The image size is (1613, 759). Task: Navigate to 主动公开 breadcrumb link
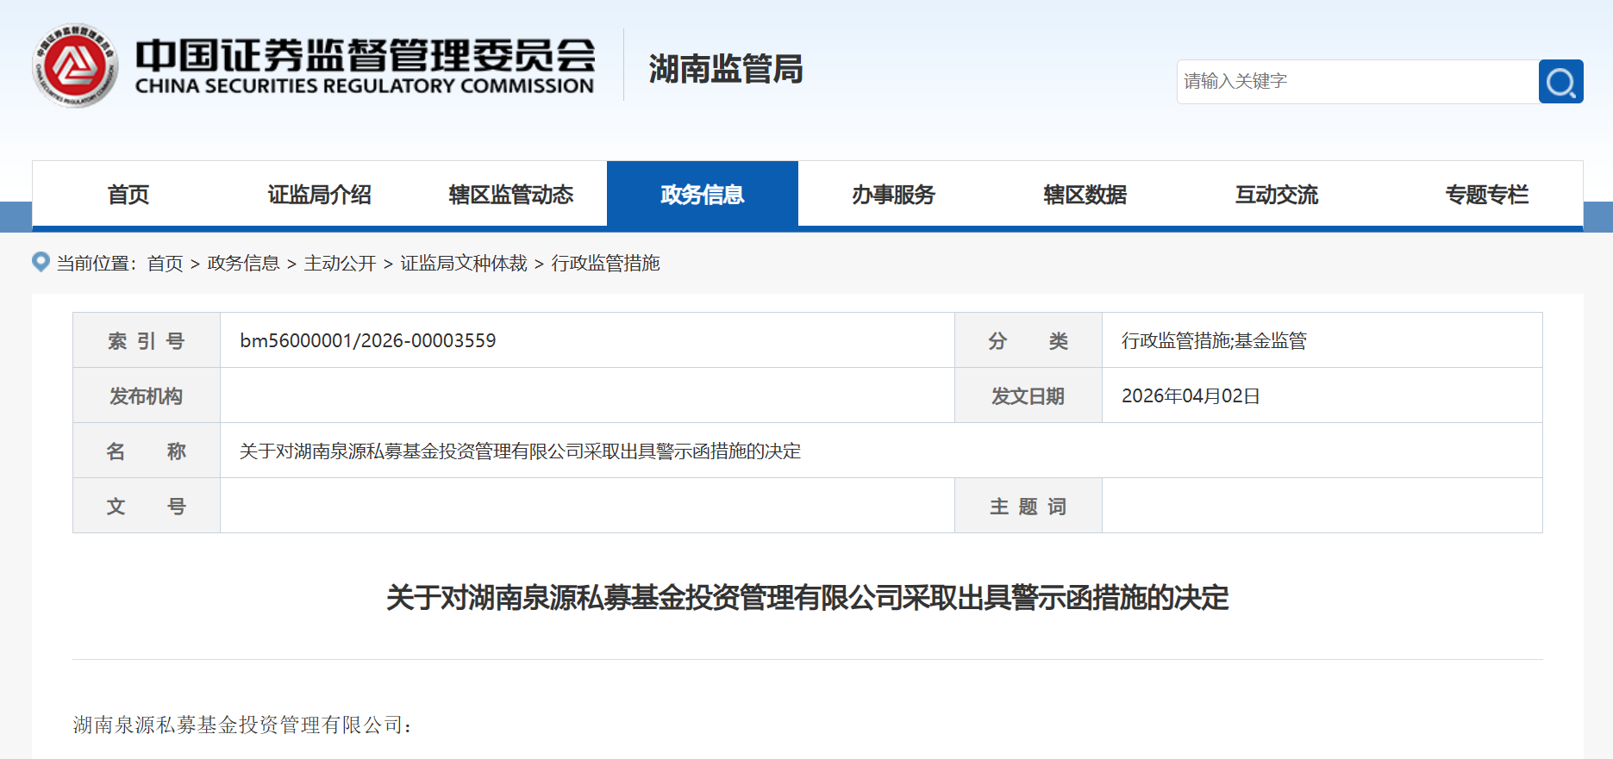340,264
